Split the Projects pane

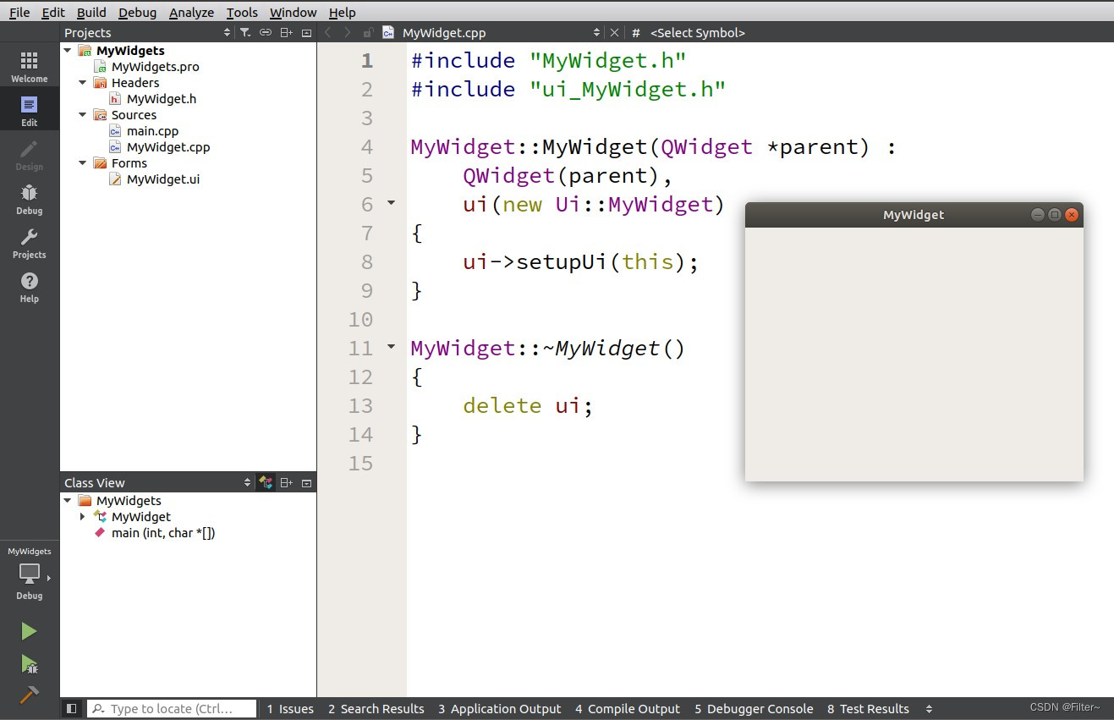[287, 32]
